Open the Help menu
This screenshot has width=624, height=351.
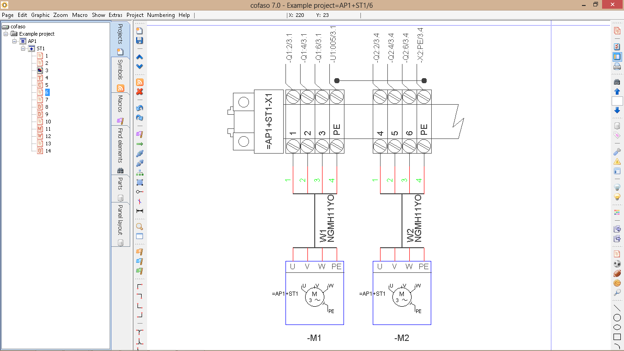pyautogui.click(x=184, y=15)
